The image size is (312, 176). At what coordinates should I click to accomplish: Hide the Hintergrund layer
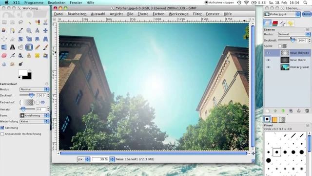pyautogui.click(x=268, y=67)
